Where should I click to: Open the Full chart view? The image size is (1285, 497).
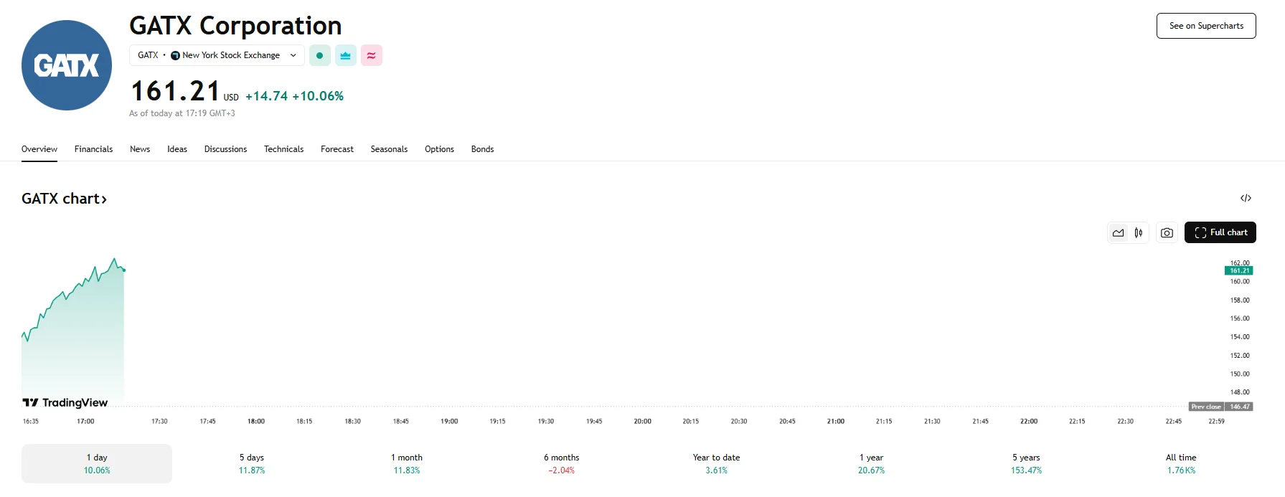(x=1220, y=232)
